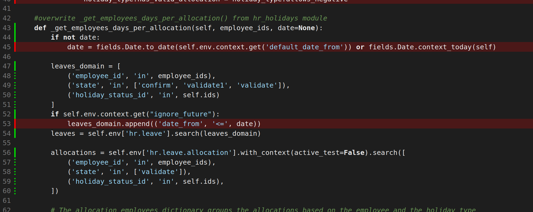Screen dimensions: 533x212
Task: Click line number 43 in the gutter
Action: 7,28
